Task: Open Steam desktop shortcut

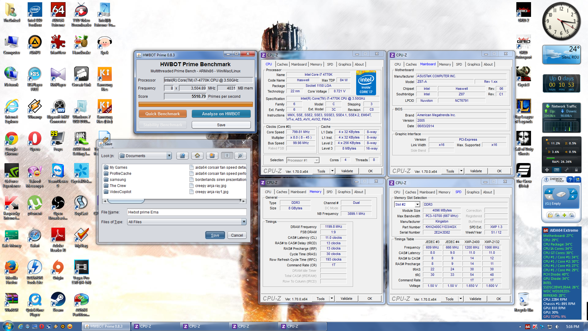Action: click(x=58, y=302)
